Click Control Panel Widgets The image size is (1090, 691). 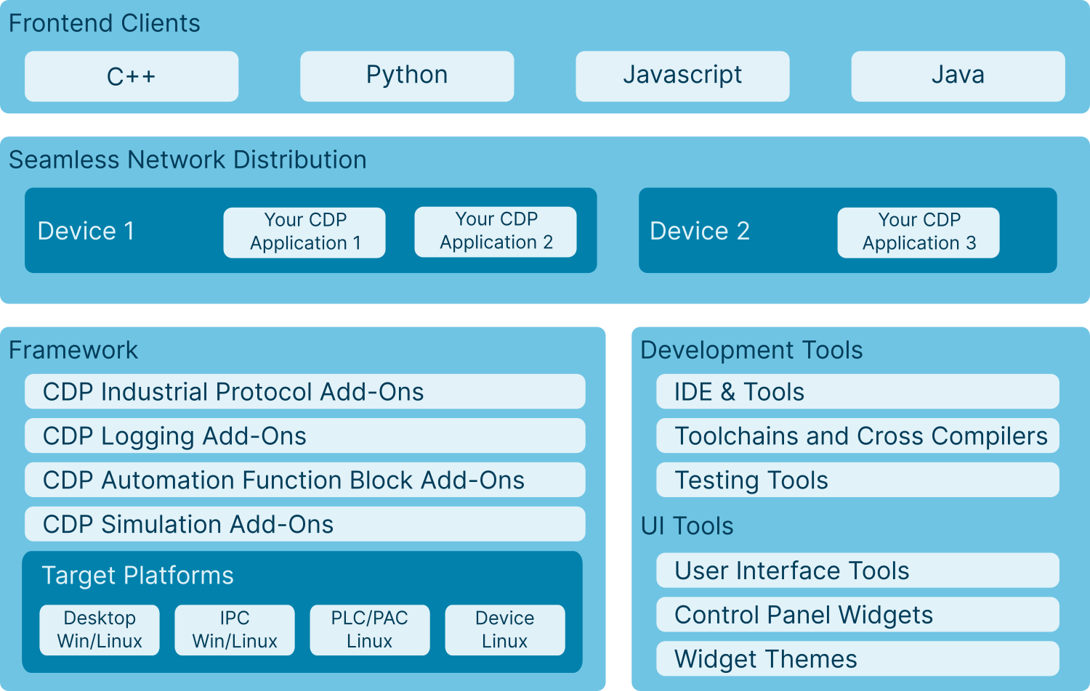coord(857,615)
